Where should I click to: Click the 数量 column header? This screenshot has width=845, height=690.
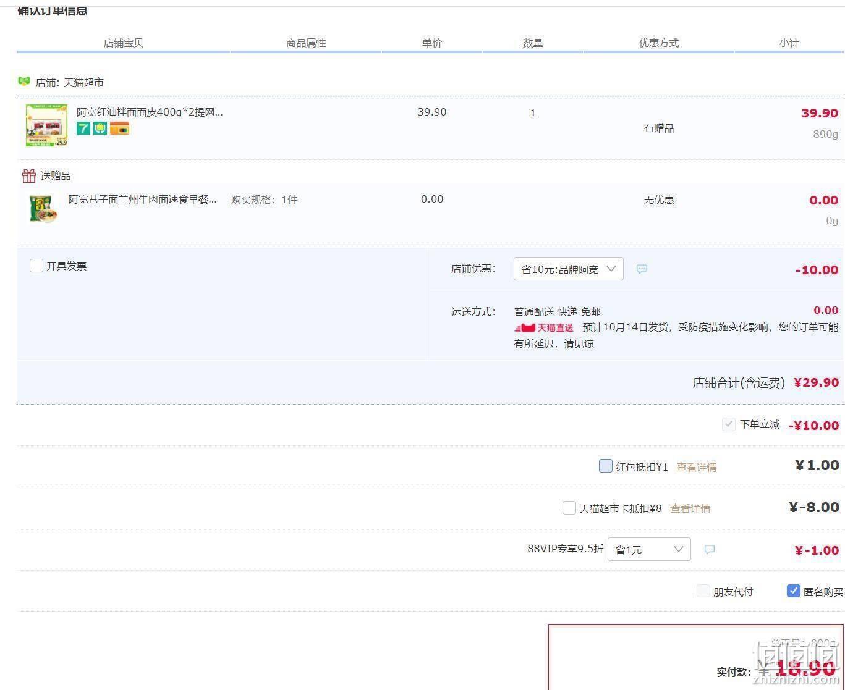(x=533, y=43)
